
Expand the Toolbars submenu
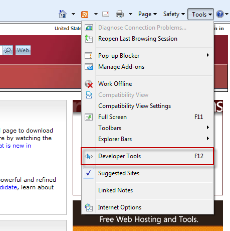[x=147, y=128]
